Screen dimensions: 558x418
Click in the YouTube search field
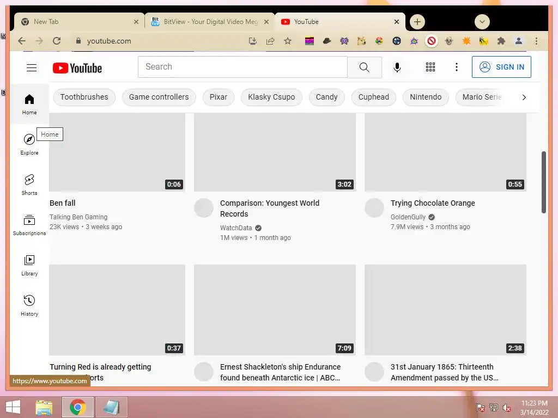(242, 67)
